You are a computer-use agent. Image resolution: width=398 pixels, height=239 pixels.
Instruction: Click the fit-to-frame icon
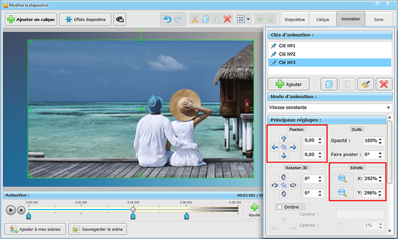[x=241, y=19]
